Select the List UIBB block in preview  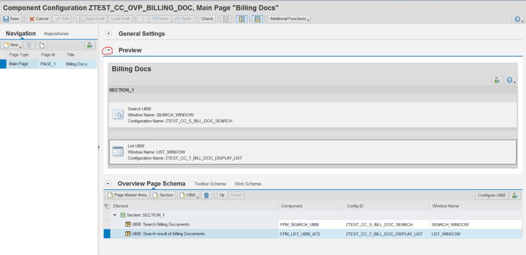click(x=312, y=152)
